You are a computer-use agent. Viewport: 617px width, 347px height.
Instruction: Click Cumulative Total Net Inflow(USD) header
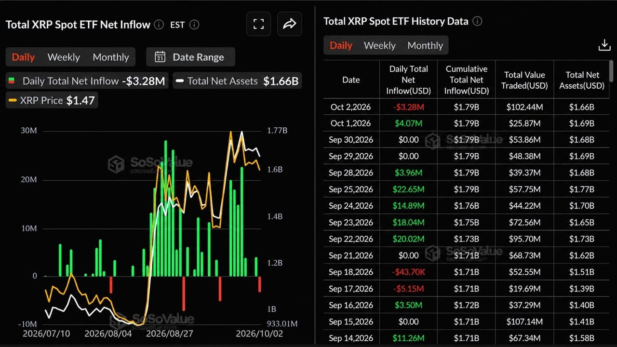tap(466, 80)
